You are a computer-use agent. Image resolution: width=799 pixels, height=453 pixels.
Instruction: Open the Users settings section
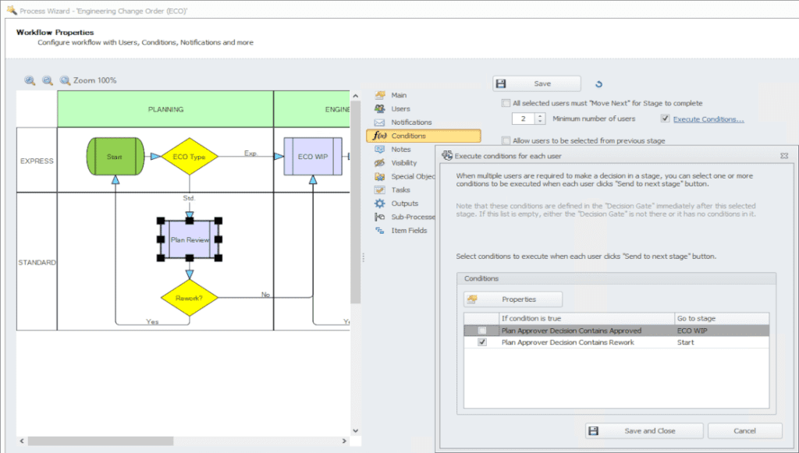400,108
